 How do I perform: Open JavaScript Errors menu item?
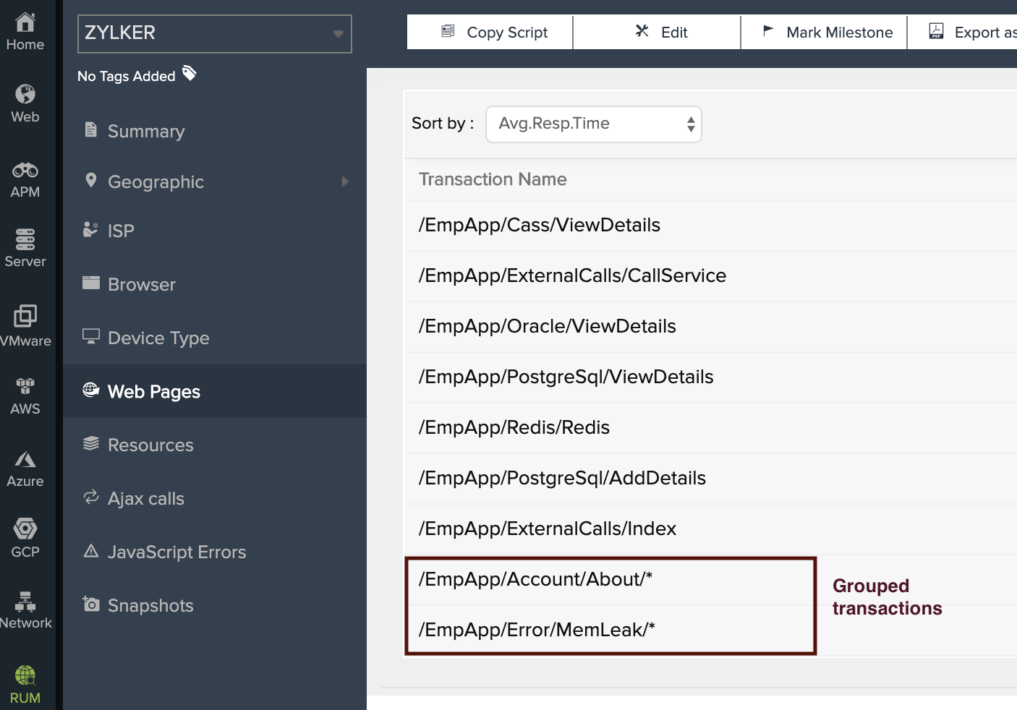click(x=176, y=552)
